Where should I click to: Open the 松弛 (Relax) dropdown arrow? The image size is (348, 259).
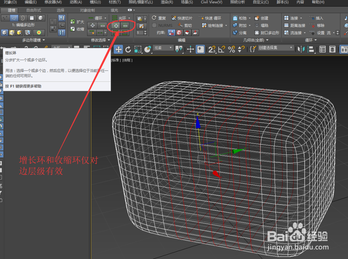[x=250, y=18]
